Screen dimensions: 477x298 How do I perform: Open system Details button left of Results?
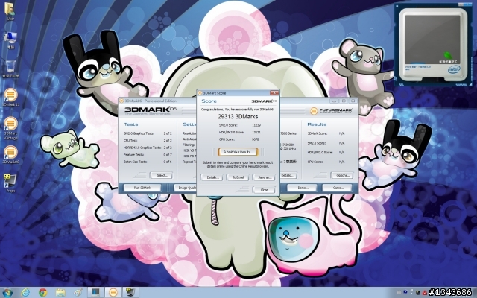[288, 175]
